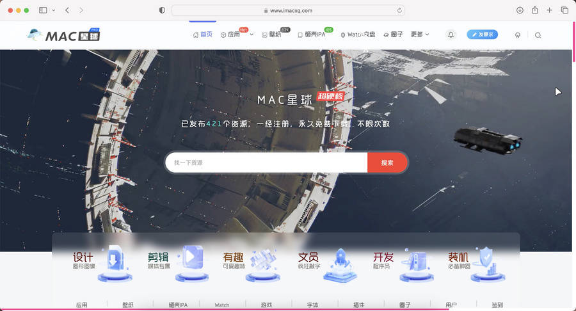Switch to the bottom Watch tab

pos(222,305)
